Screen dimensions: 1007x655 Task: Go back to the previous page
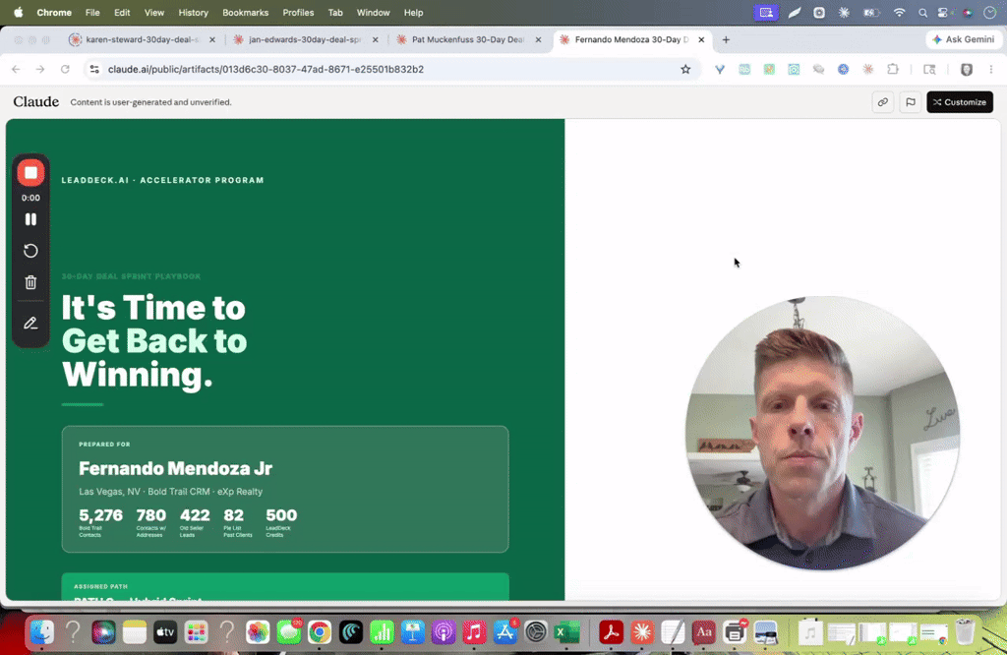16,70
